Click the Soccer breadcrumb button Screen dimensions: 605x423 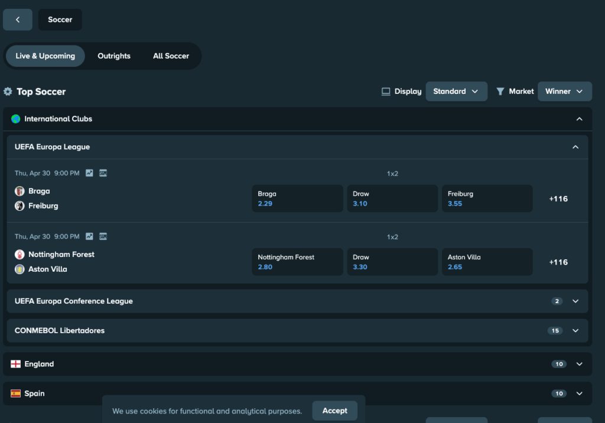tap(60, 19)
